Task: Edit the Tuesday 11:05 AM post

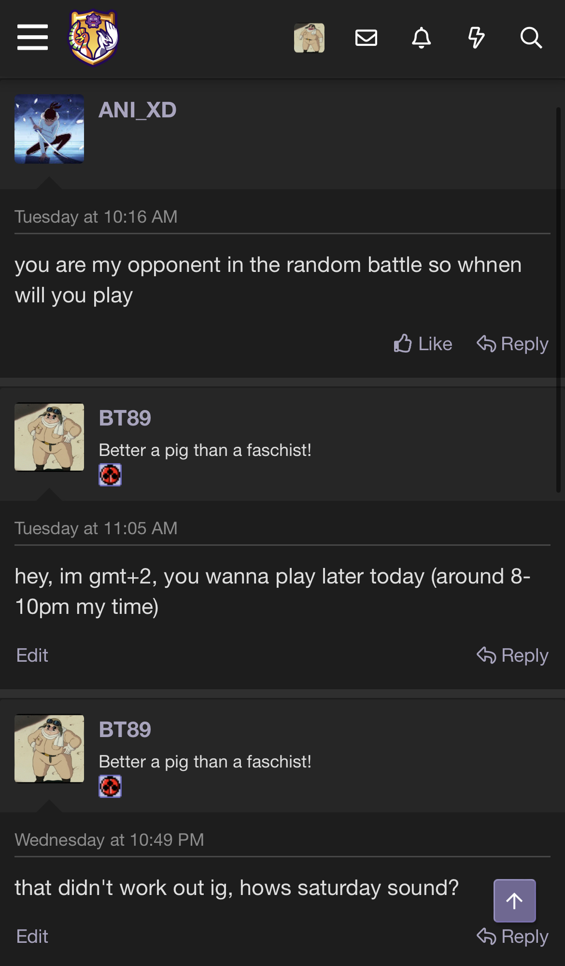Action: pyautogui.click(x=32, y=655)
